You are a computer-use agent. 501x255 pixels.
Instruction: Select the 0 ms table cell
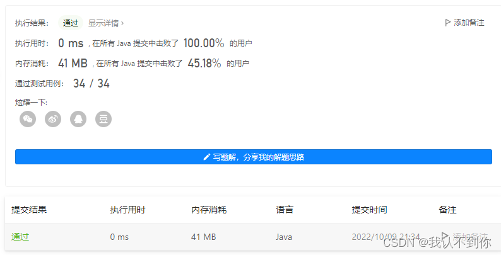(119, 237)
